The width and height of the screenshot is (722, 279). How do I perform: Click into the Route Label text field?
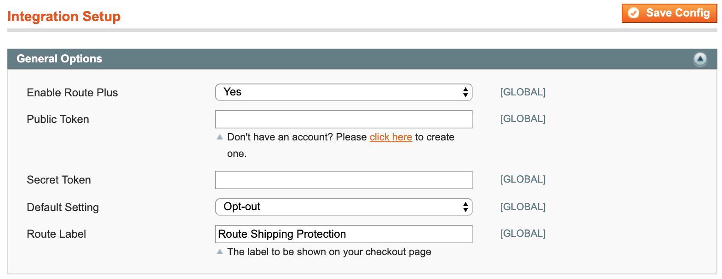344,234
